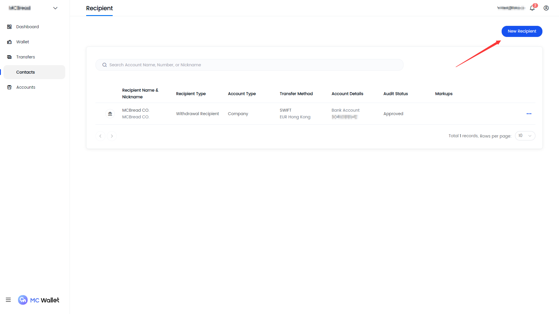
Task: Click the Dashboard grid icon
Action: tap(9, 27)
